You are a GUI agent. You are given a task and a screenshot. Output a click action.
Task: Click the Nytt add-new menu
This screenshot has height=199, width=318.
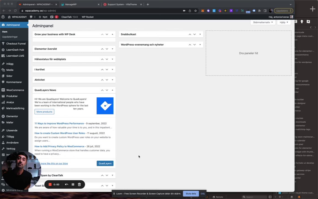43,17
